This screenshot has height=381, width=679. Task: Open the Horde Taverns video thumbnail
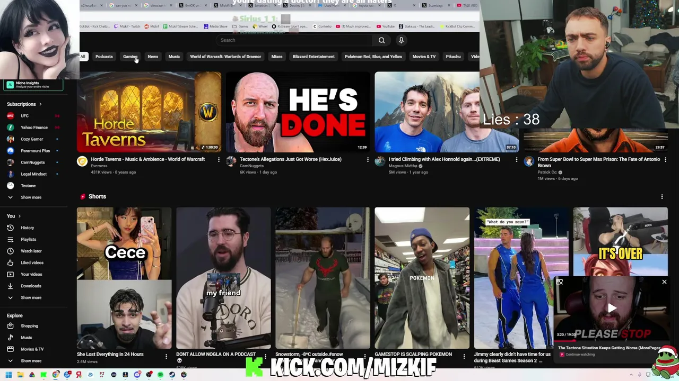[149, 112]
